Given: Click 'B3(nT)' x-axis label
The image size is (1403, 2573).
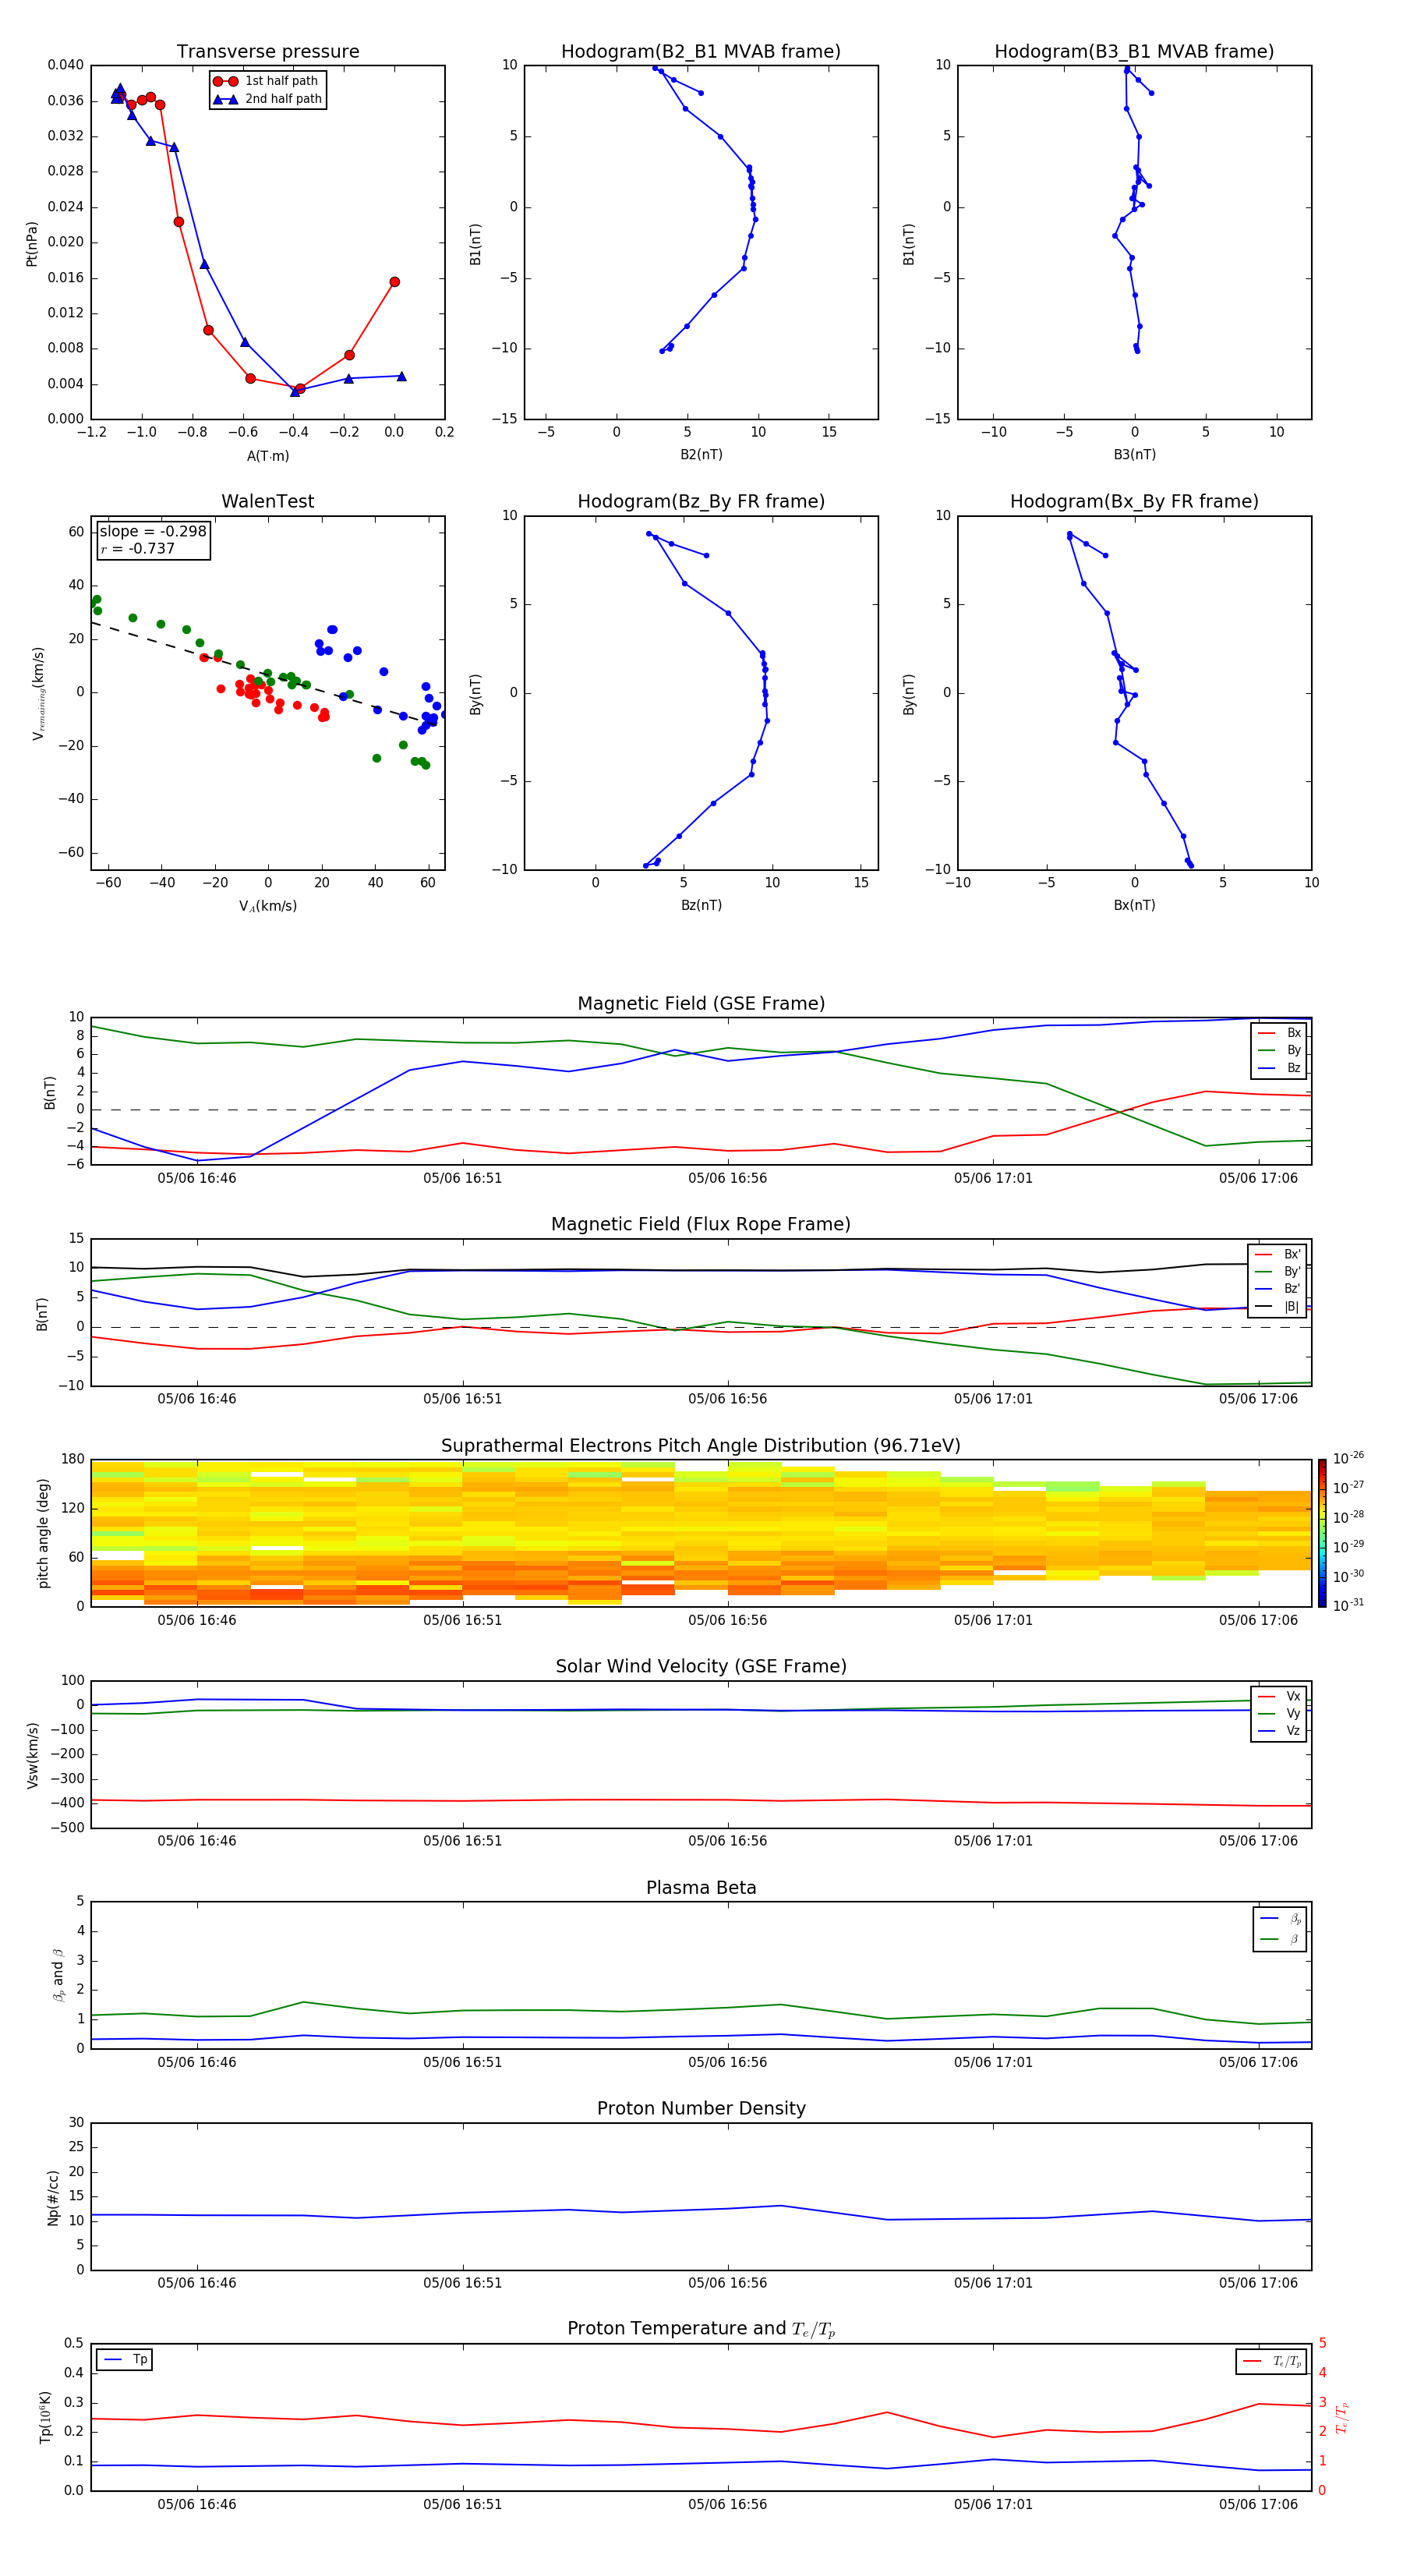Looking at the screenshot, I should pyautogui.click(x=1134, y=455).
